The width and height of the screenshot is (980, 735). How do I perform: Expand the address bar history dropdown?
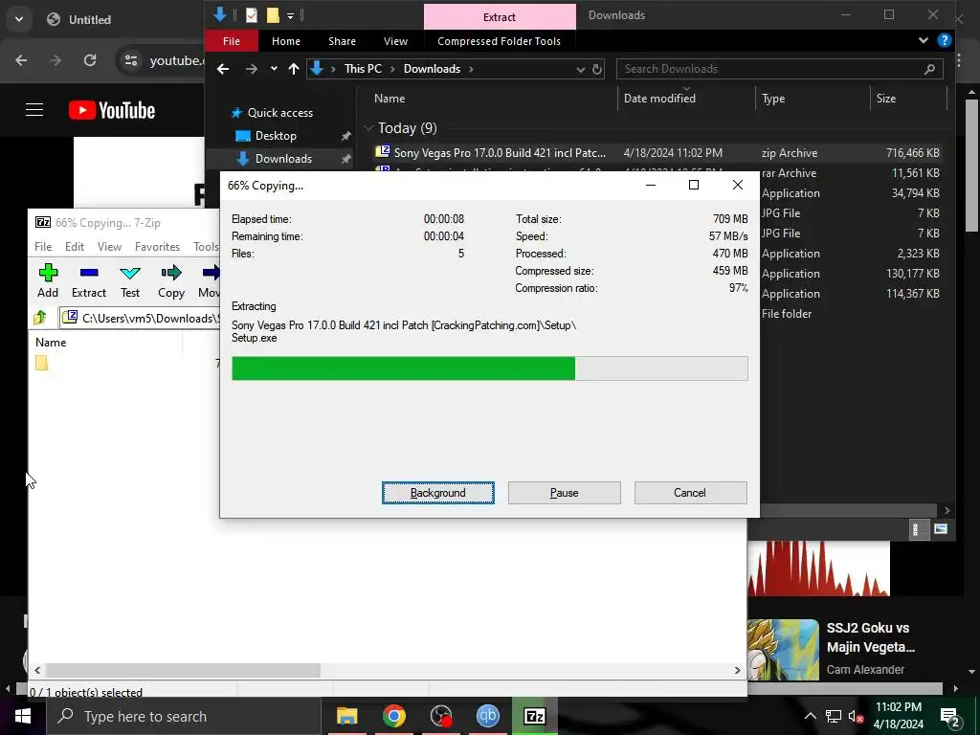click(x=580, y=69)
